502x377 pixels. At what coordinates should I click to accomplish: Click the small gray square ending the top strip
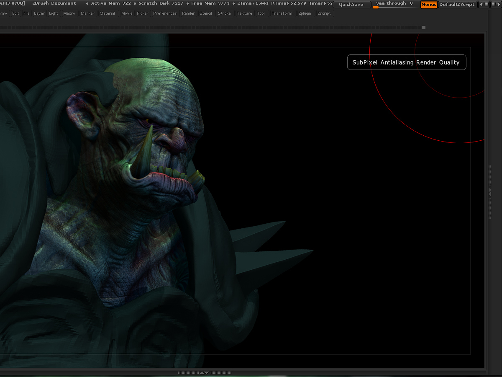[423, 28]
